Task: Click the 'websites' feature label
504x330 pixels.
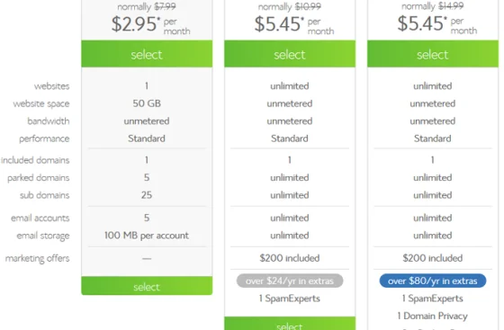Action: pos(52,86)
